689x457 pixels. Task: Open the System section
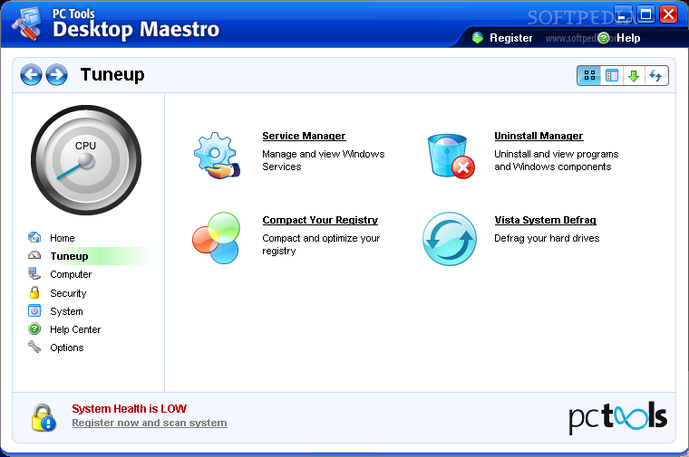(66, 311)
